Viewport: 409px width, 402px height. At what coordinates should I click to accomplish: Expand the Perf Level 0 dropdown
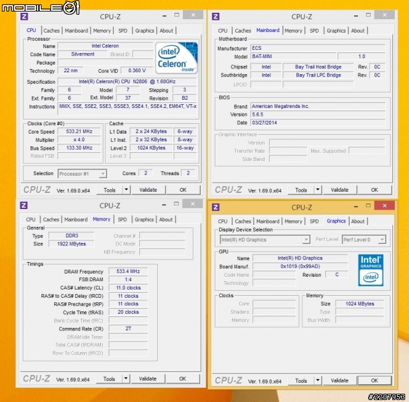[x=382, y=240]
